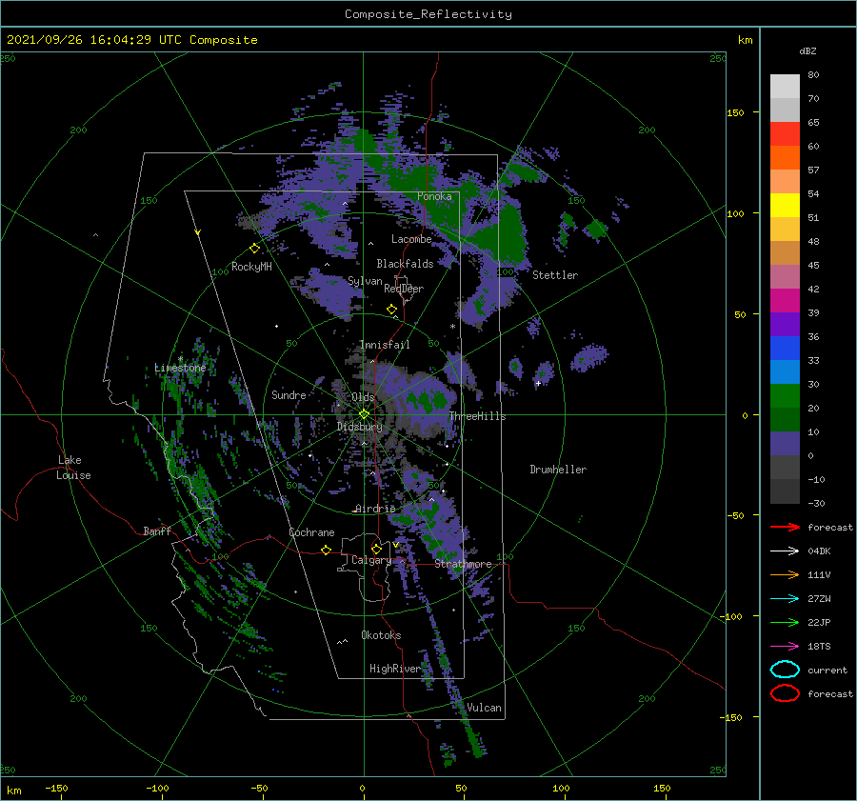Click the cyan current ellipse legend icon
The image size is (857, 801).
(x=785, y=670)
